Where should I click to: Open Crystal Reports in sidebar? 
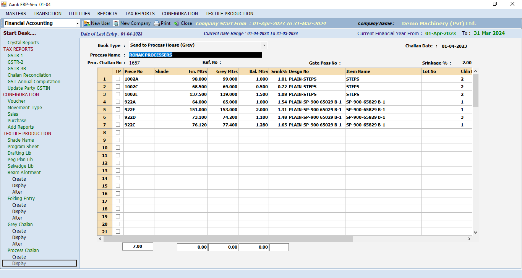pyautogui.click(x=23, y=43)
